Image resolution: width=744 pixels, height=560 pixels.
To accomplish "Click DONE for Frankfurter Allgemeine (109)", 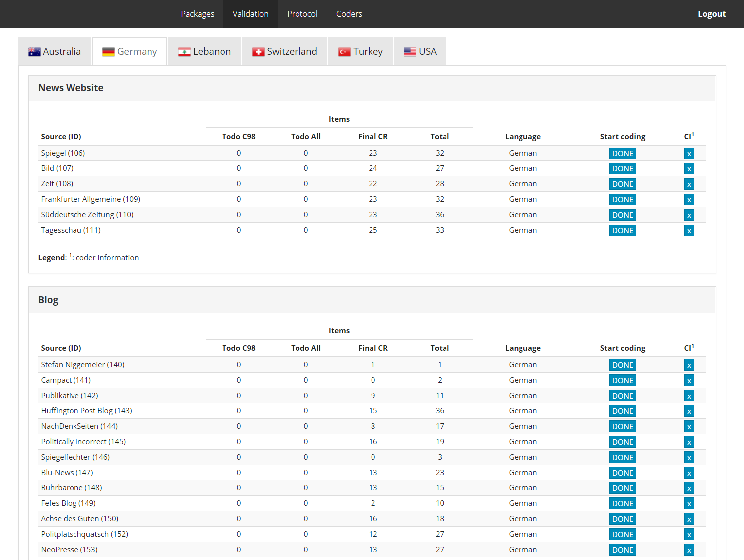I will pyautogui.click(x=623, y=200).
